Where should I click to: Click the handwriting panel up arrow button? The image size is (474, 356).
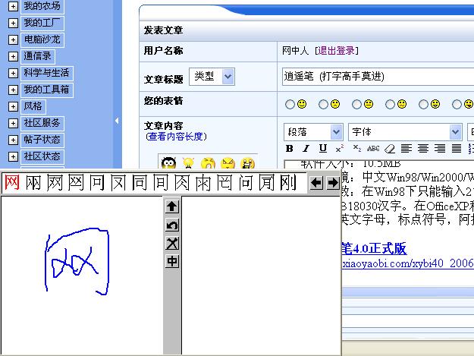coord(172,206)
